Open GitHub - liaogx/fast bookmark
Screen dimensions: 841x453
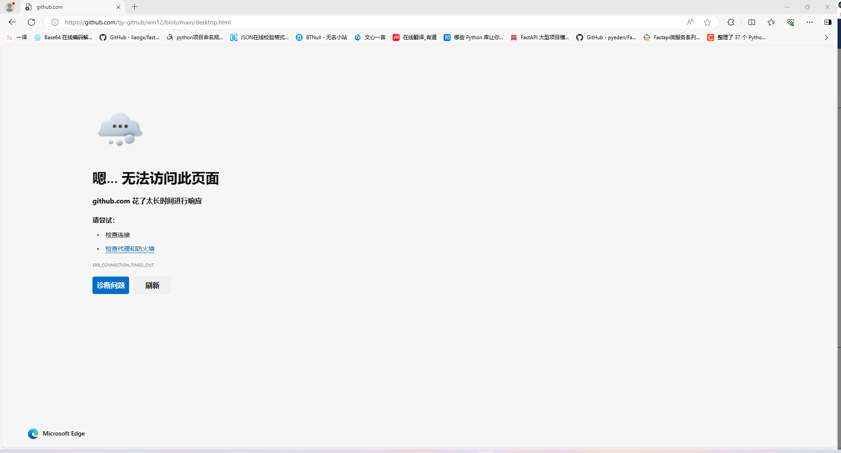pyautogui.click(x=130, y=37)
